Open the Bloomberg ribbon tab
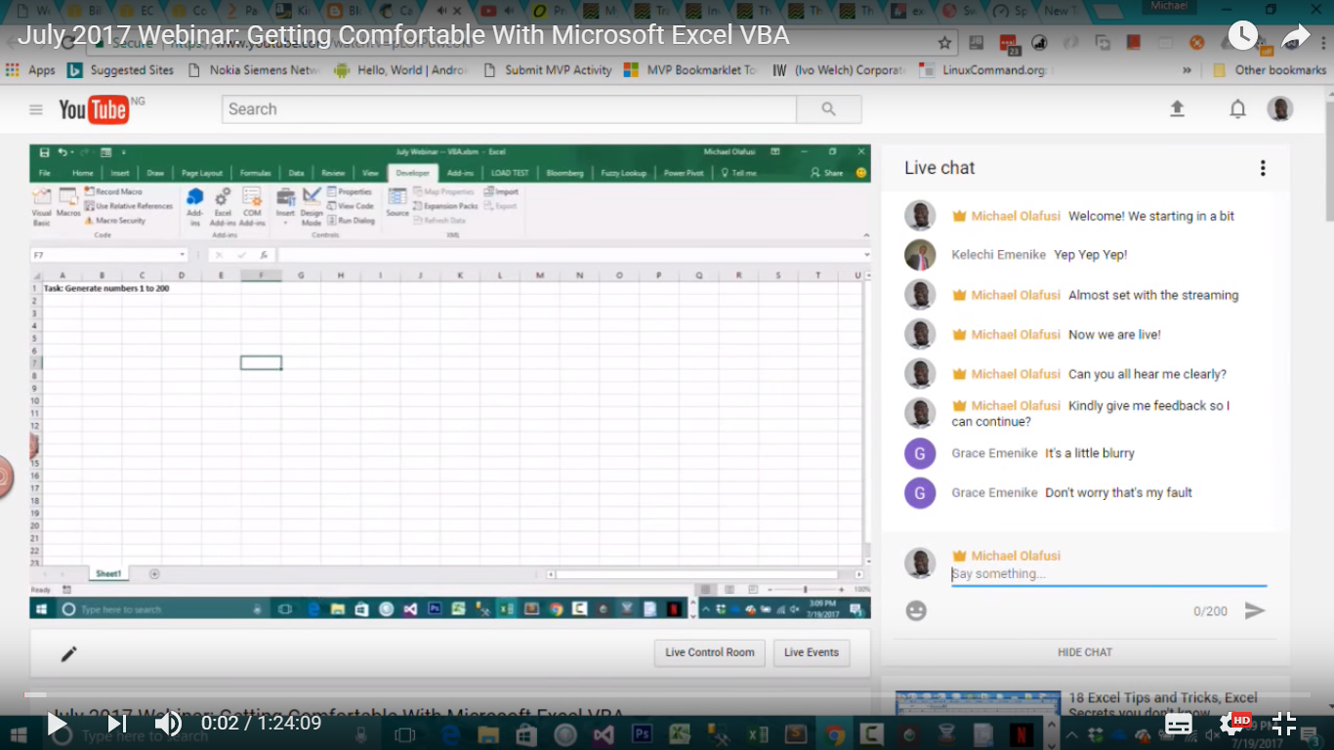 (x=566, y=172)
